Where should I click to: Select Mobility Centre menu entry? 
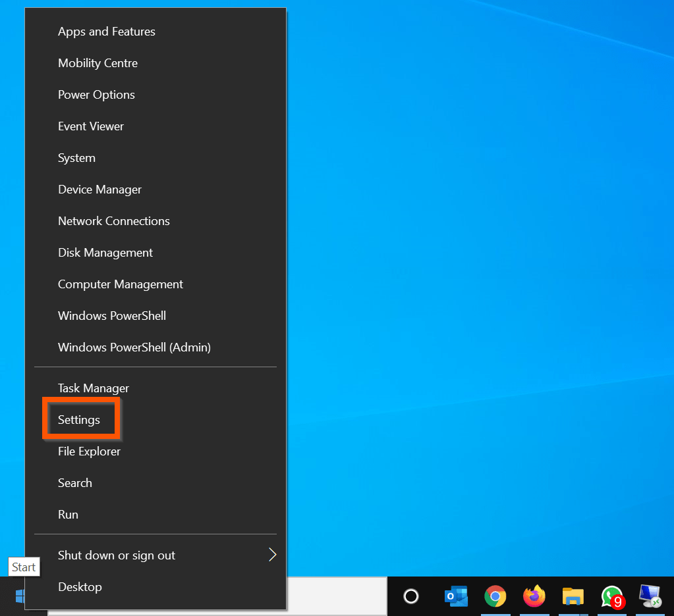[155, 63]
